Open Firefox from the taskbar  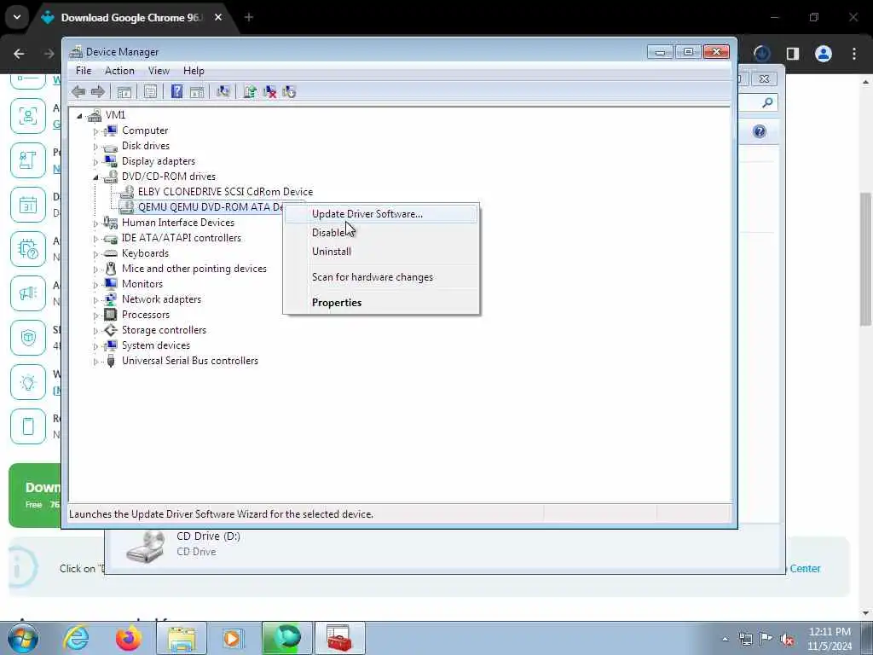tap(128, 638)
